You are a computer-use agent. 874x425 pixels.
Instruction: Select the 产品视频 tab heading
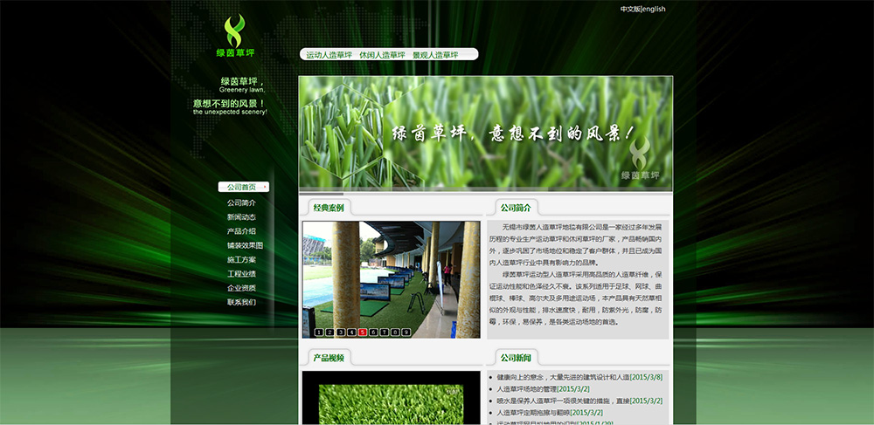329,358
